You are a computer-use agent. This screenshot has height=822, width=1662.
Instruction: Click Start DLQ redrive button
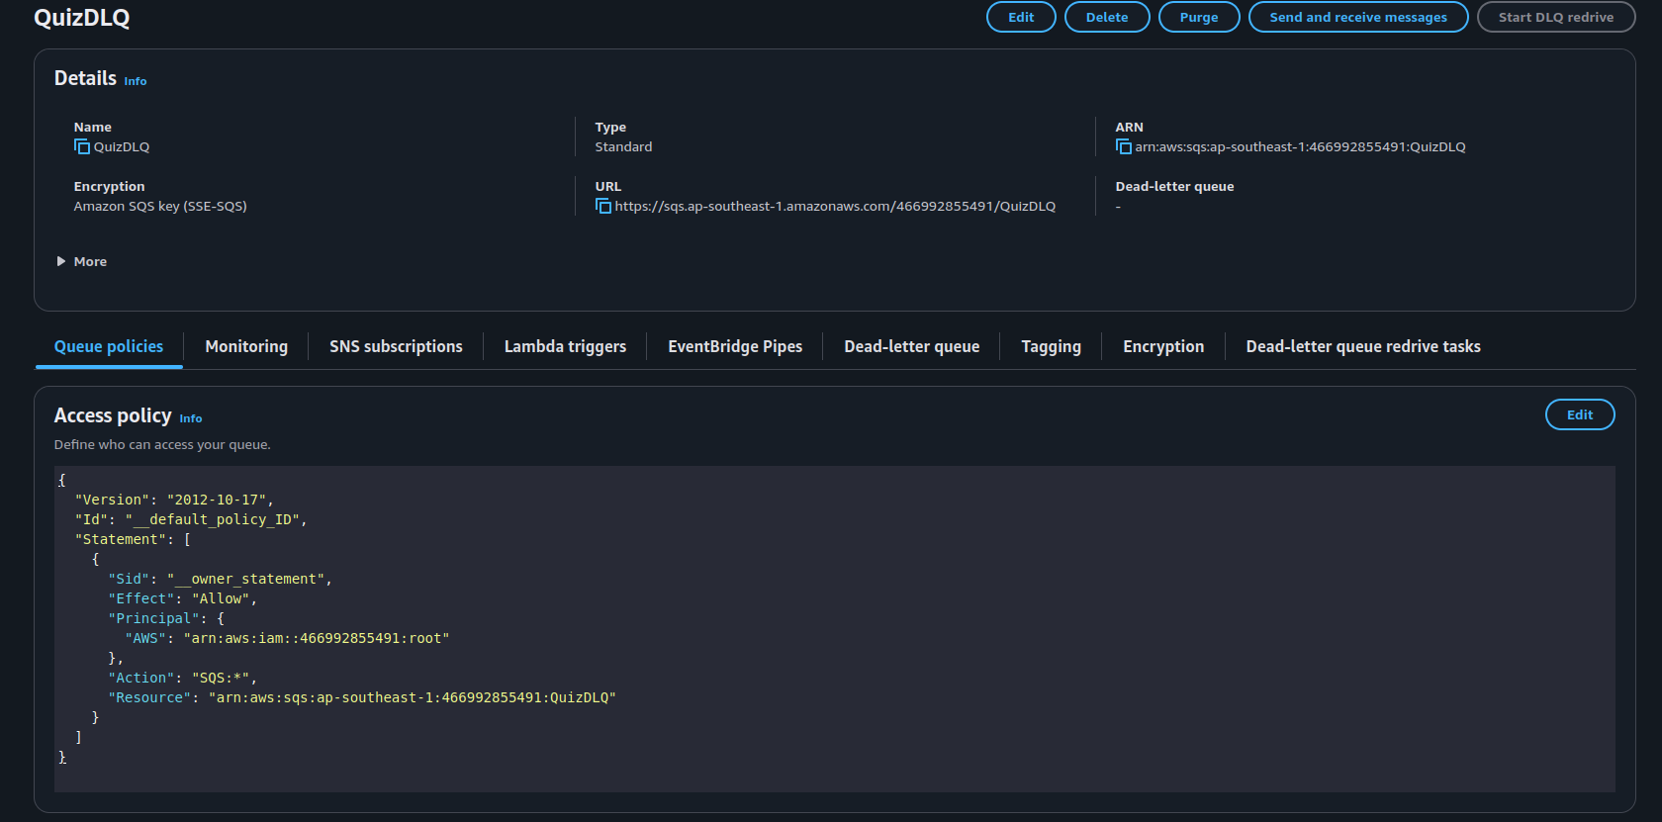coord(1555,18)
